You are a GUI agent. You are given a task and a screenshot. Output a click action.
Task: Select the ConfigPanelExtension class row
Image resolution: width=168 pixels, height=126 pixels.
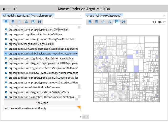(x=41, y=39)
